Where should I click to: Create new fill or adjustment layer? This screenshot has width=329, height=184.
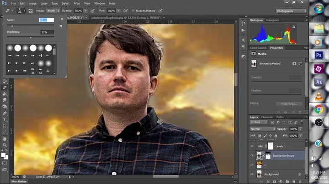(x=281, y=182)
